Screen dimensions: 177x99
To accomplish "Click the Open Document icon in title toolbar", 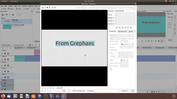I will 53,8.
